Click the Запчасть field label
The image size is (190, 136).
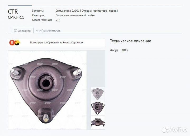point(38,11)
